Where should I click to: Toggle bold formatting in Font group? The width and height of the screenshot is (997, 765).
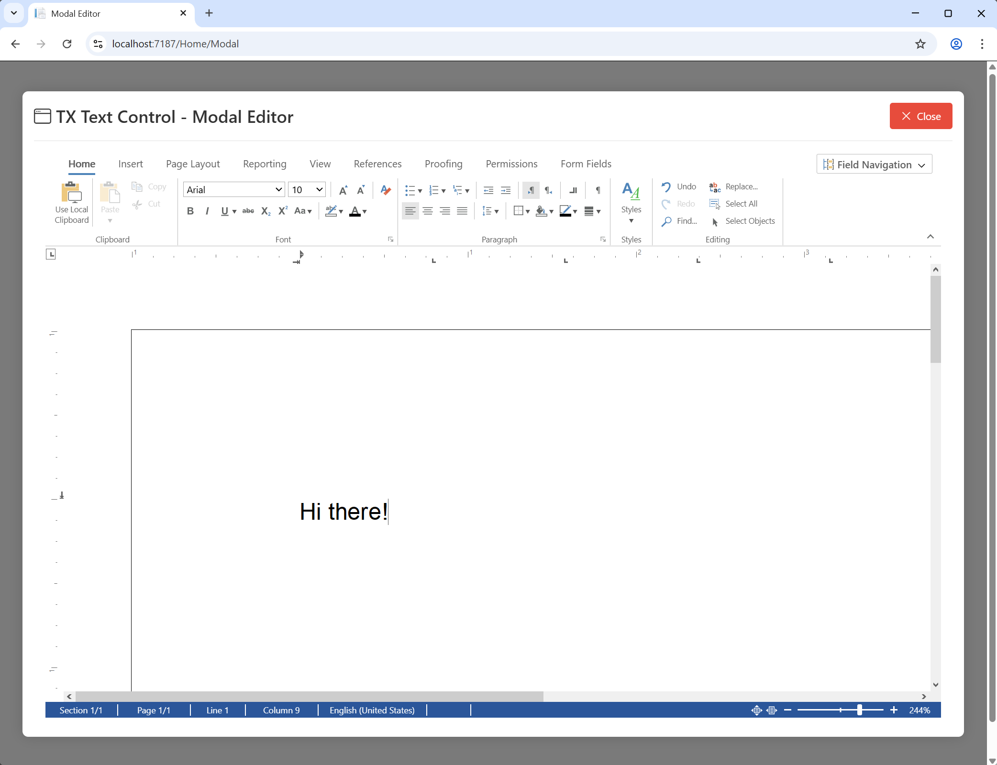point(190,211)
